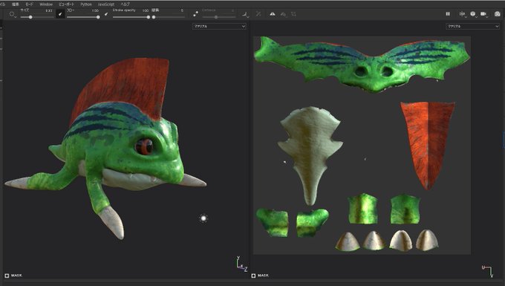Open the ビューポート menu

[x=66, y=4]
